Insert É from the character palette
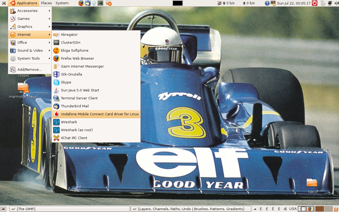 click(x=267, y=209)
